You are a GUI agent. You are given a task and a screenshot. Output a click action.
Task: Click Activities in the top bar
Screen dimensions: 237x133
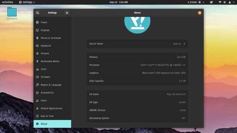point(7,2)
